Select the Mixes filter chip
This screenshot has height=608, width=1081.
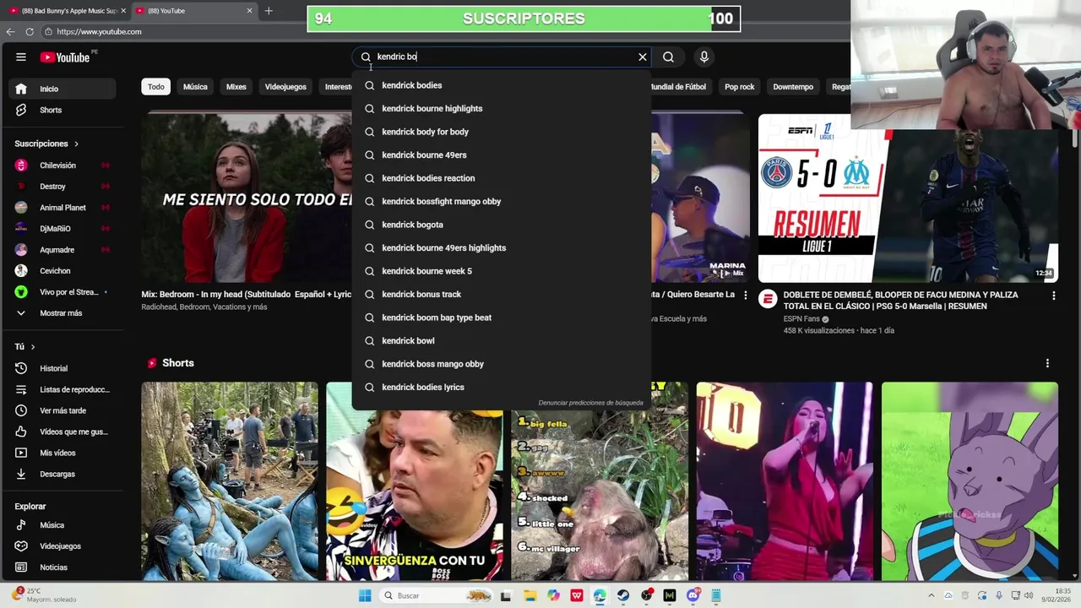pos(236,87)
